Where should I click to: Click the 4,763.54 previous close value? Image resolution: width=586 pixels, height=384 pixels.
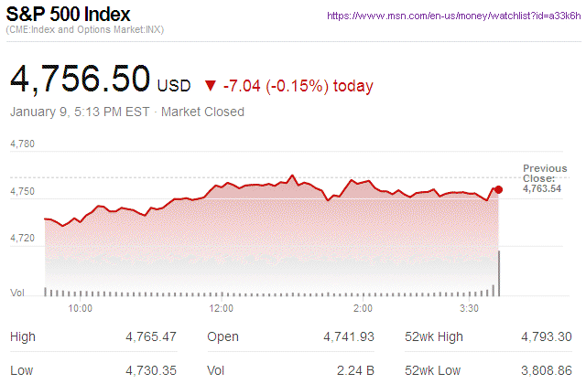pyautogui.click(x=542, y=188)
